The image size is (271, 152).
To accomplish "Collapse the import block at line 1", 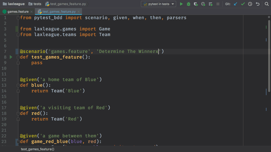I will point(18,18).
